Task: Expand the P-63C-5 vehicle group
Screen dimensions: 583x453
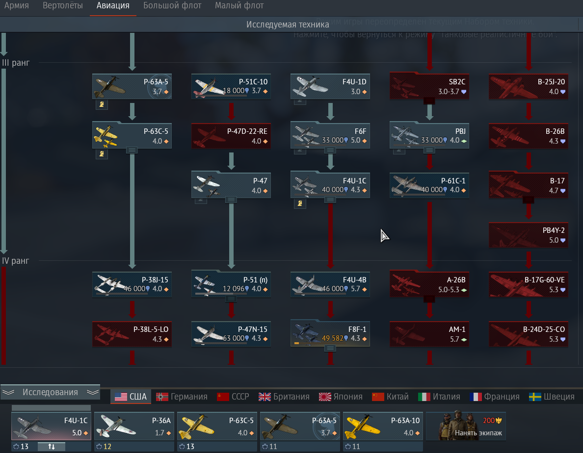Action: click(x=132, y=150)
